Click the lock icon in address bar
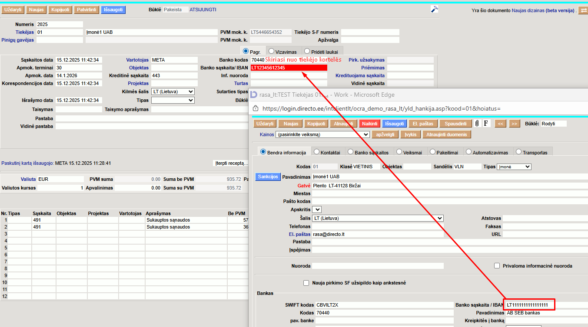This screenshot has width=588, height=327. click(256, 108)
